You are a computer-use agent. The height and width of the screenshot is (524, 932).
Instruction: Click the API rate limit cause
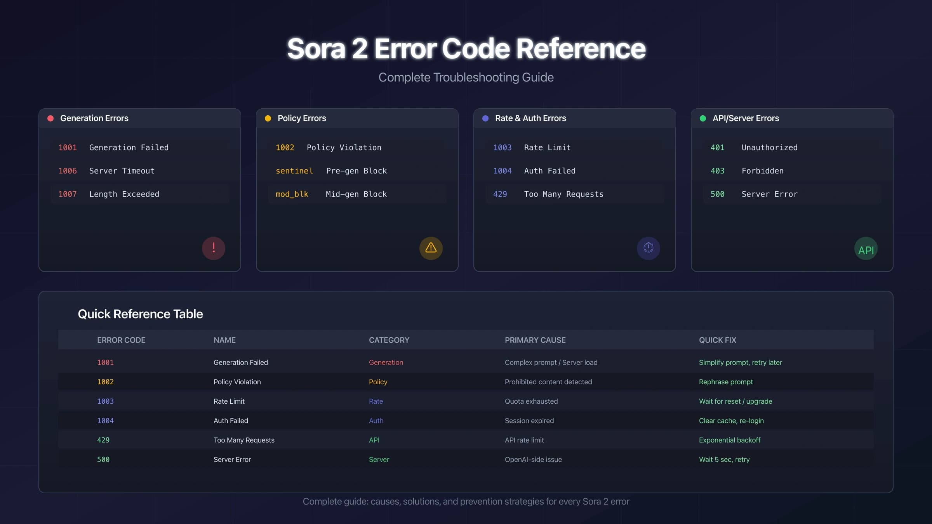point(524,440)
